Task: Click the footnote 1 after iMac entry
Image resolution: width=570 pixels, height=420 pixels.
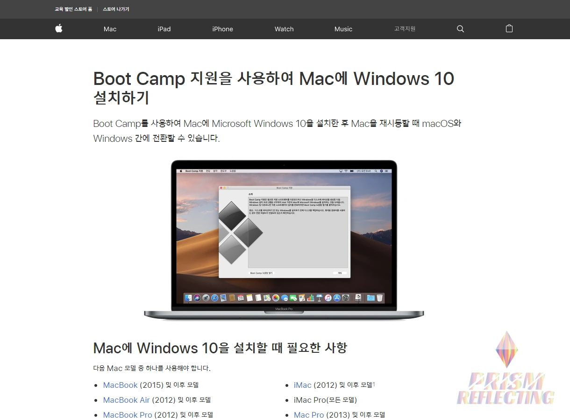Action: click(374, 384)
